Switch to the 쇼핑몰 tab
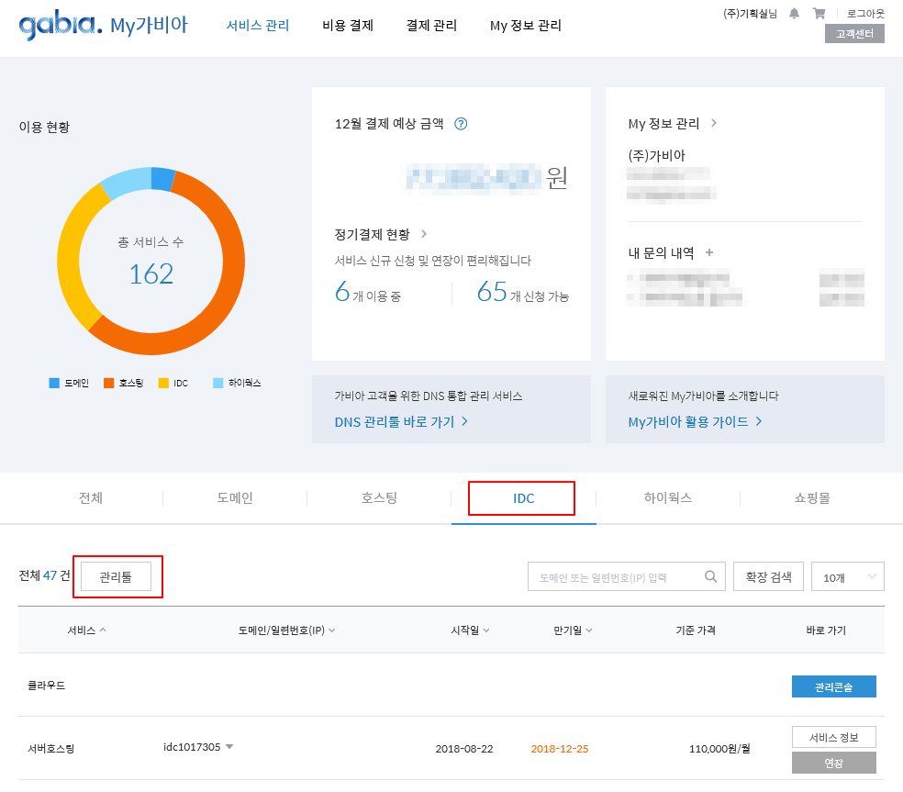Screen dimensions: 903x792 [x=812, y=497]
